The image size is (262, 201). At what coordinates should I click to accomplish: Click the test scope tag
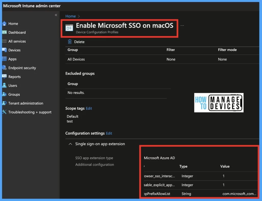[70, 121]
